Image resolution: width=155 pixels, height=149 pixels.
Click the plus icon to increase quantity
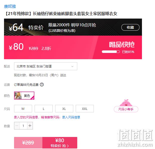(x=30, y=126)
